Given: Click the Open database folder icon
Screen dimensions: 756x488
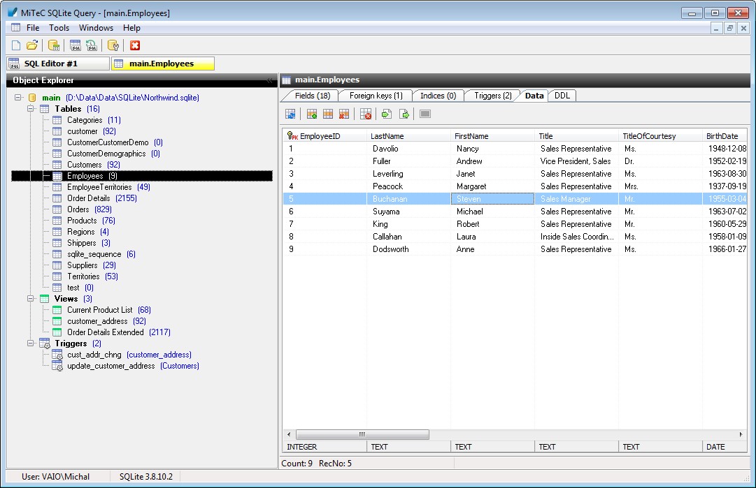Looking at the screenshot, I should [x=32, y=45].
